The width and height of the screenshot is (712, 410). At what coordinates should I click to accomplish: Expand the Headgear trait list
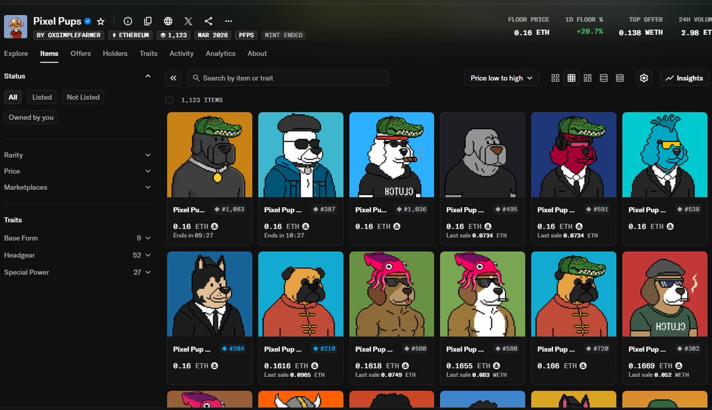click(77, 255)
